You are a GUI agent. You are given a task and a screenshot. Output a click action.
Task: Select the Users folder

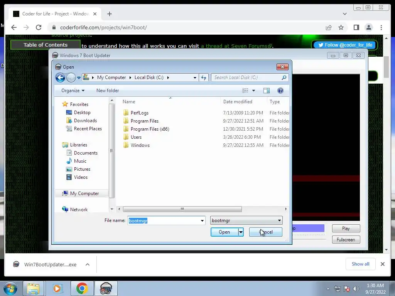coord(136,137)
